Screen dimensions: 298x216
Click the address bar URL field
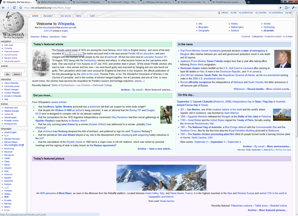150,8
